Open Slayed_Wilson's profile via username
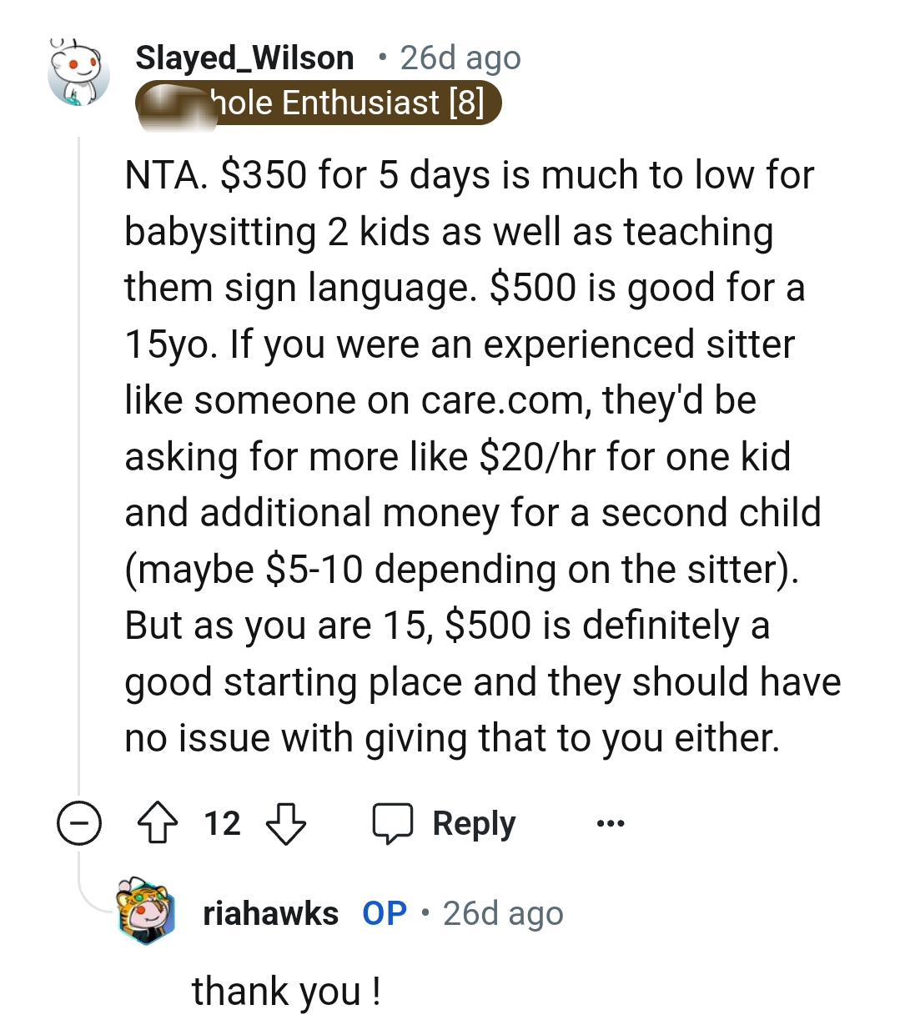 pos(244,57)
